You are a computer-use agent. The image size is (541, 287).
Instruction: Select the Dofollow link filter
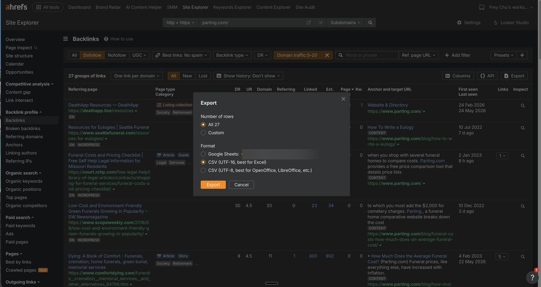click(x=92, y=55)
